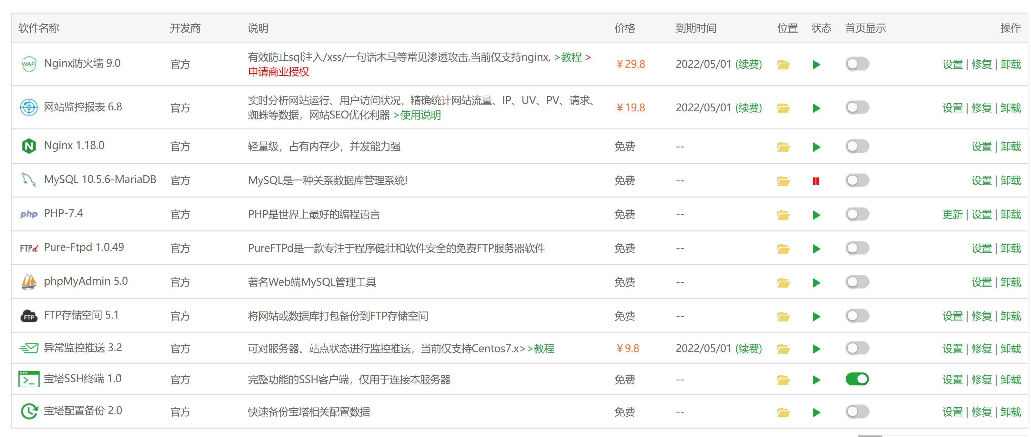The height and width of the screenshot is (437, 1031).
Task: Click running status icon of phpMyAdmin 5.0
Action: coord(816,283)
